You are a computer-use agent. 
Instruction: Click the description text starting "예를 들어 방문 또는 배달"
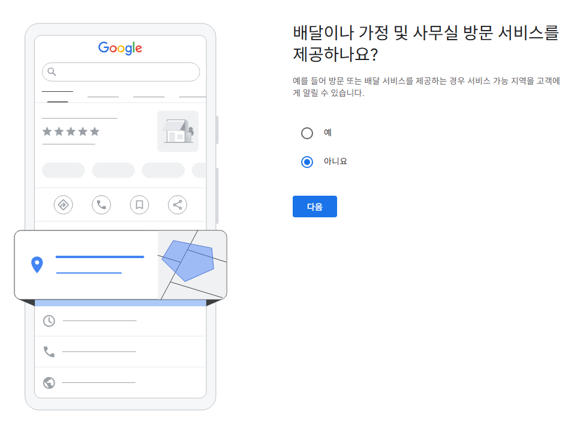point(426,87)
